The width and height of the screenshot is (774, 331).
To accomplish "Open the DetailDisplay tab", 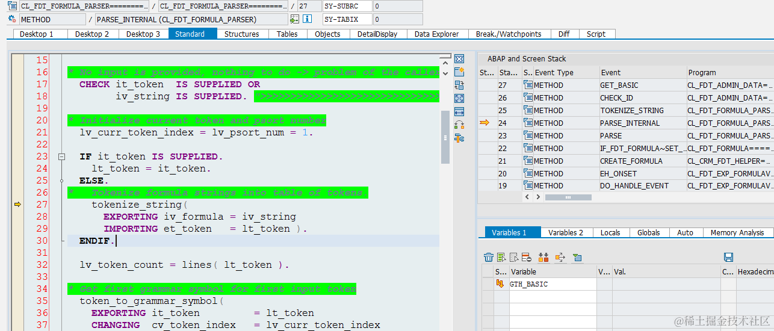I will [377, 34].
